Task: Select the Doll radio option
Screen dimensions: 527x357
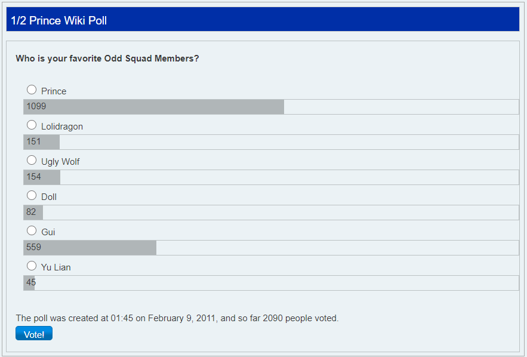Action: coord(32,195)
